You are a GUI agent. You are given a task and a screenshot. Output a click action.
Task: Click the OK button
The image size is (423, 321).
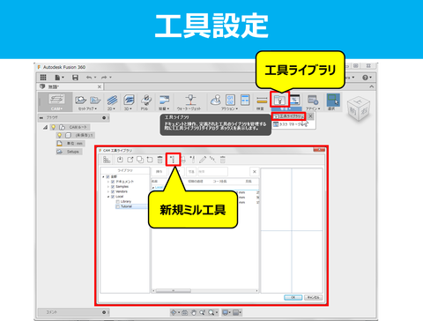293,297
